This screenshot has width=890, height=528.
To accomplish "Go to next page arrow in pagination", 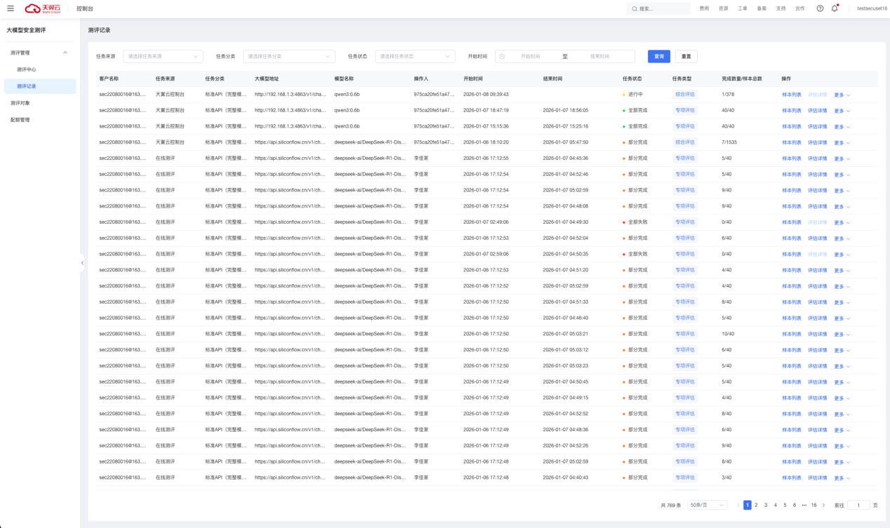I will pos(824,505).
